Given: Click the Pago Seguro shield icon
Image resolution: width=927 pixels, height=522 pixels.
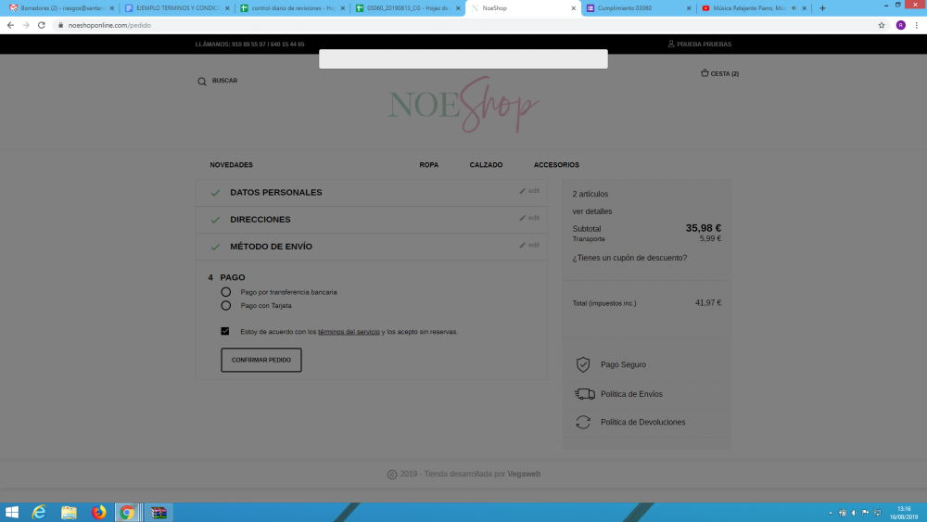Looking at the screenshot, I should (583, 364).
